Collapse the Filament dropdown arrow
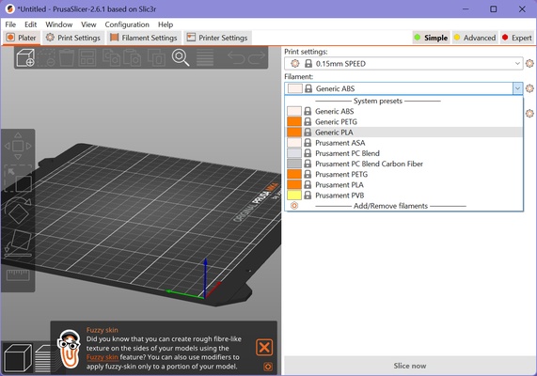537x376 pixels. 517,88
